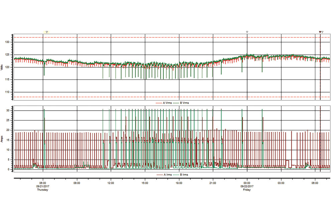Click the dark red vertical cursor in the Amps chart
The image size is (334, 222).
320,140
